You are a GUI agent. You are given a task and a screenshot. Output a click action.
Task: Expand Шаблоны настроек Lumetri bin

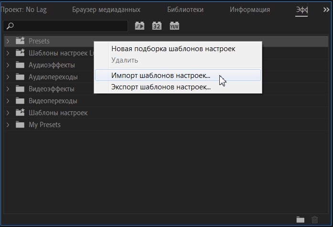click(x=8, y=53)
